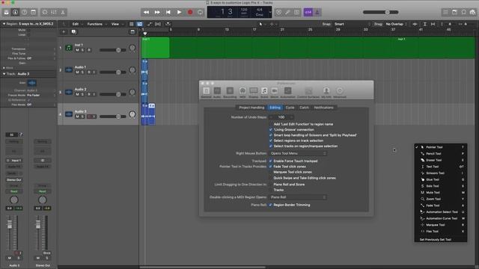479x269 pixels.
Task: Uncheck Smart loop handling of Scissors checkbox
Action: tap(271, 135)
